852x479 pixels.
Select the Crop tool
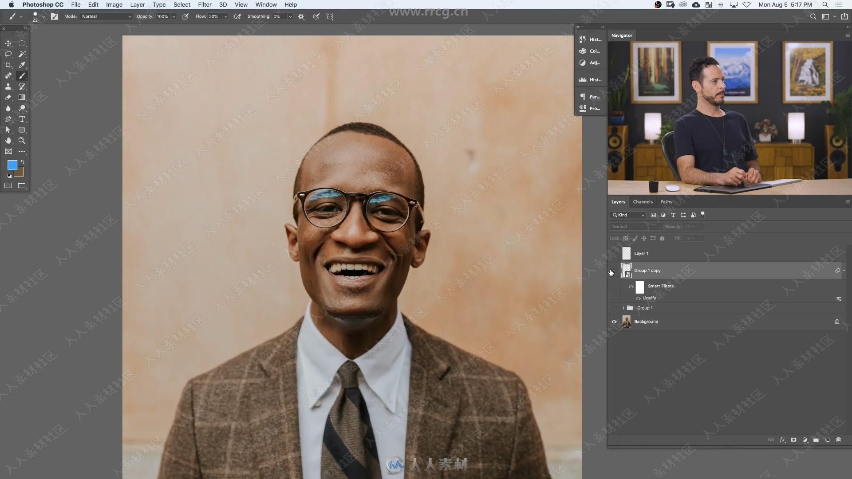[x=8, y=65]
